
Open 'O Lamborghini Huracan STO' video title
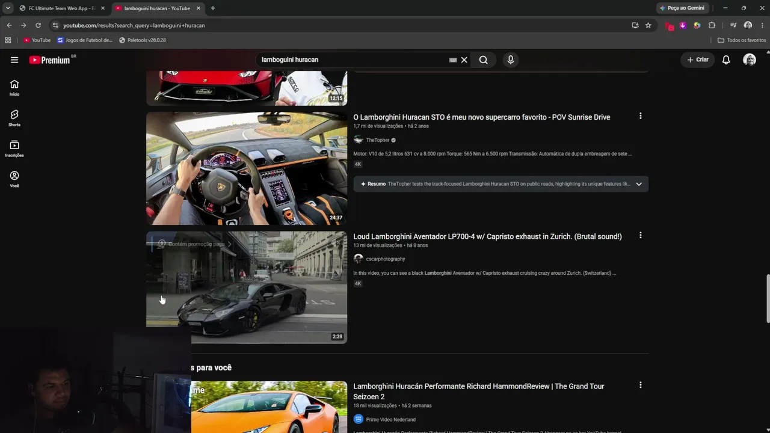click(481, 117)
